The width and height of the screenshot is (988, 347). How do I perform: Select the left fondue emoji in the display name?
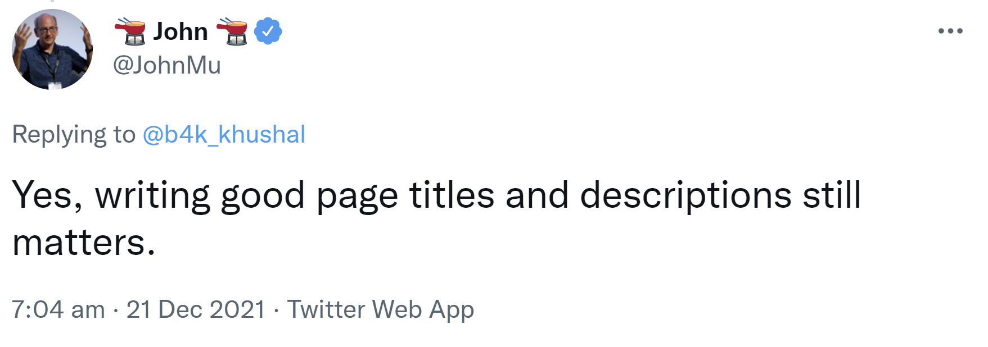tap(130, 32)
